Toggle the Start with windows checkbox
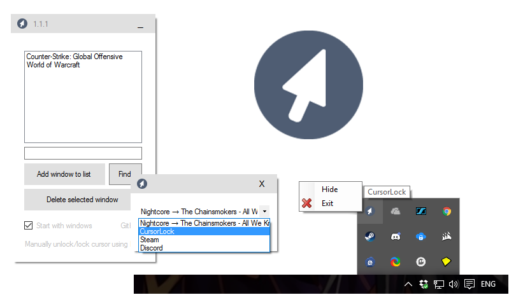 [x=28, y=226]
